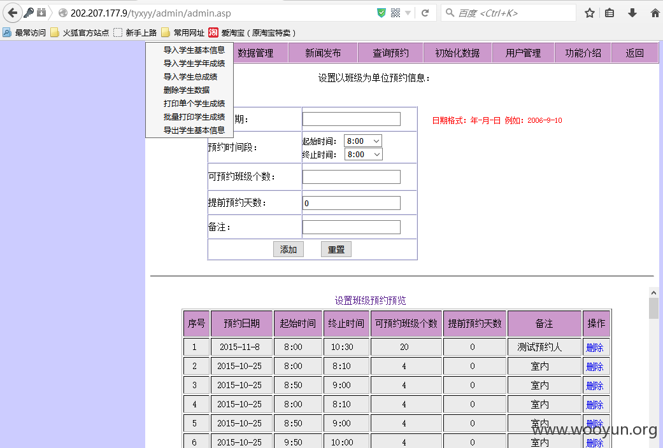Image resolution: width=663 pixels, height=448 pixels.
Task: Bookmark this page with the star icon
Action: [x=589, y=13]
